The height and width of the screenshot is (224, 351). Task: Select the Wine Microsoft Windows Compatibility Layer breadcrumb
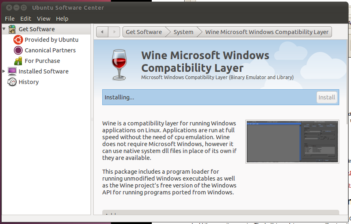(267, 32)
